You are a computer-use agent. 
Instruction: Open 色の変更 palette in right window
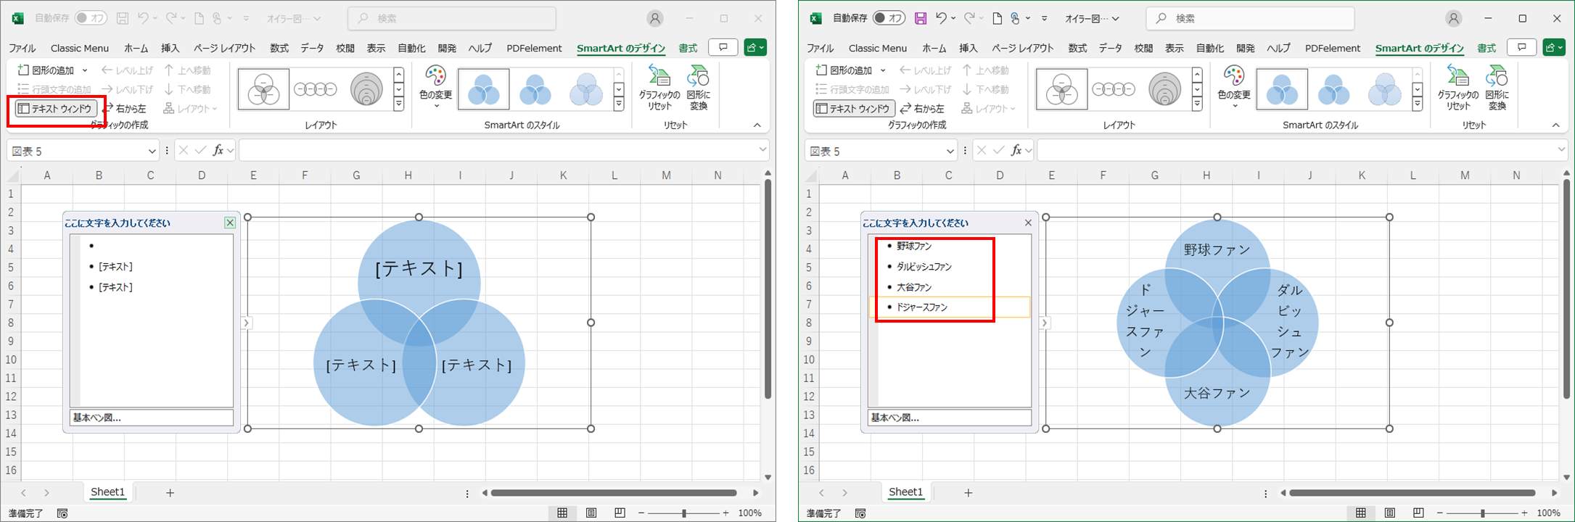(x=1234, y=88)
